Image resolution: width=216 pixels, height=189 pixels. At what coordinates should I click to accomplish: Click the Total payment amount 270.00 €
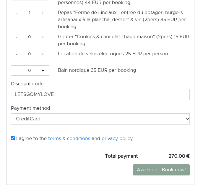pos(179,156)
